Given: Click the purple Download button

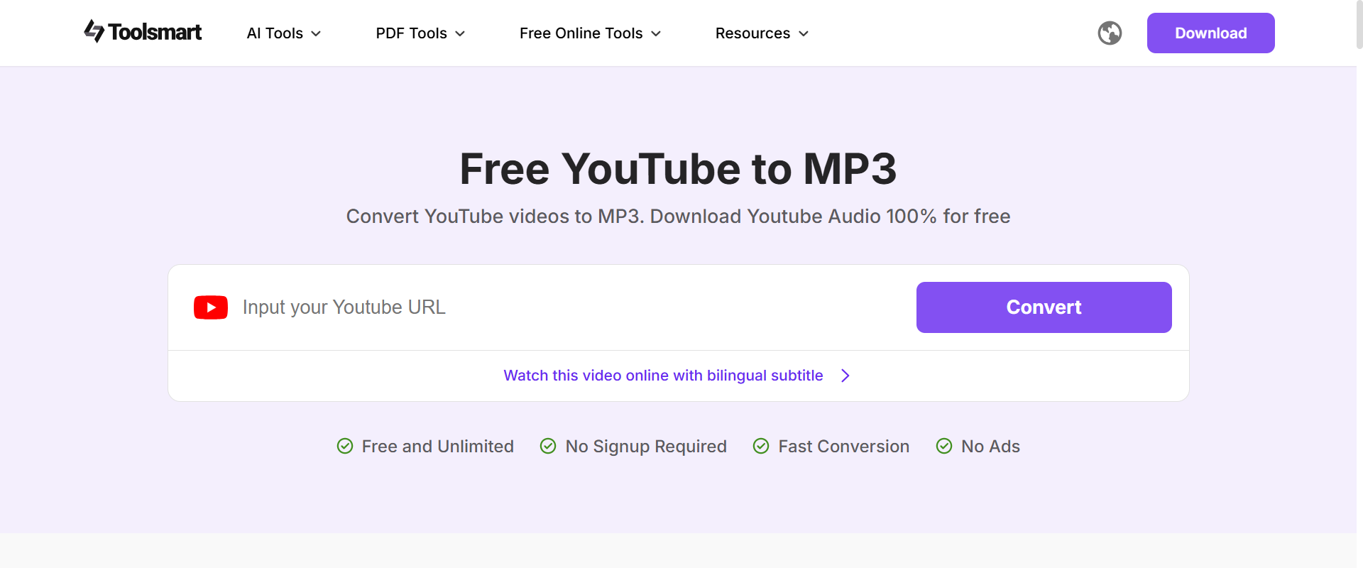Looking at the screenshot, I should [x=1210, y=33].
